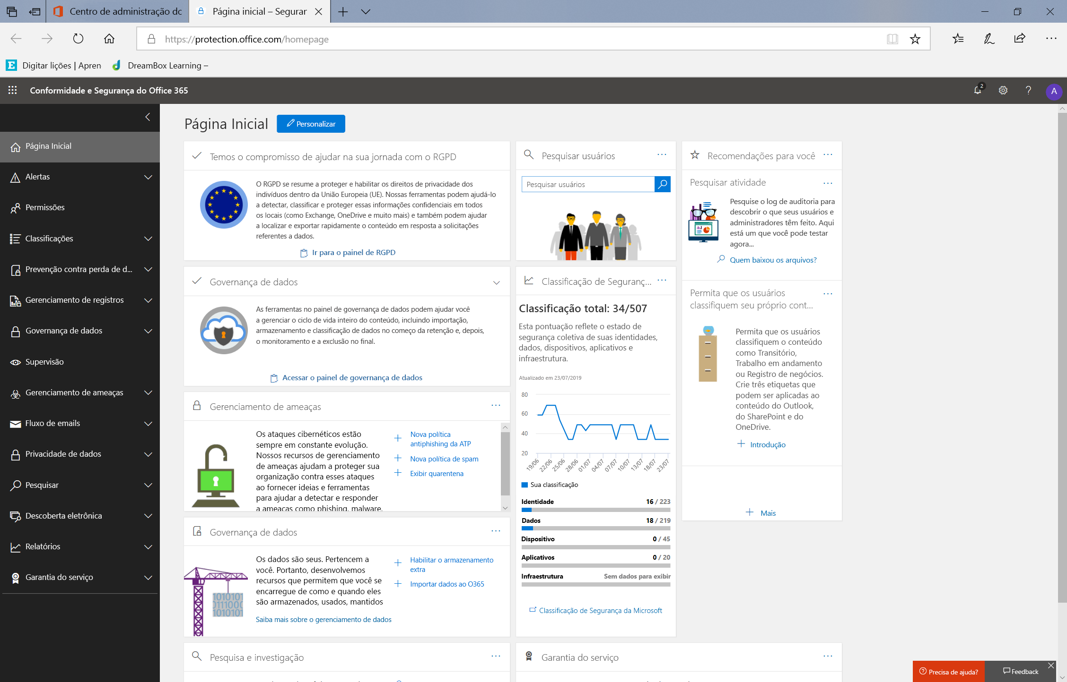This screenshot has width=1067, height=682.
Task: Open Privacidade de dados navigation item
Action: point(80,454)
